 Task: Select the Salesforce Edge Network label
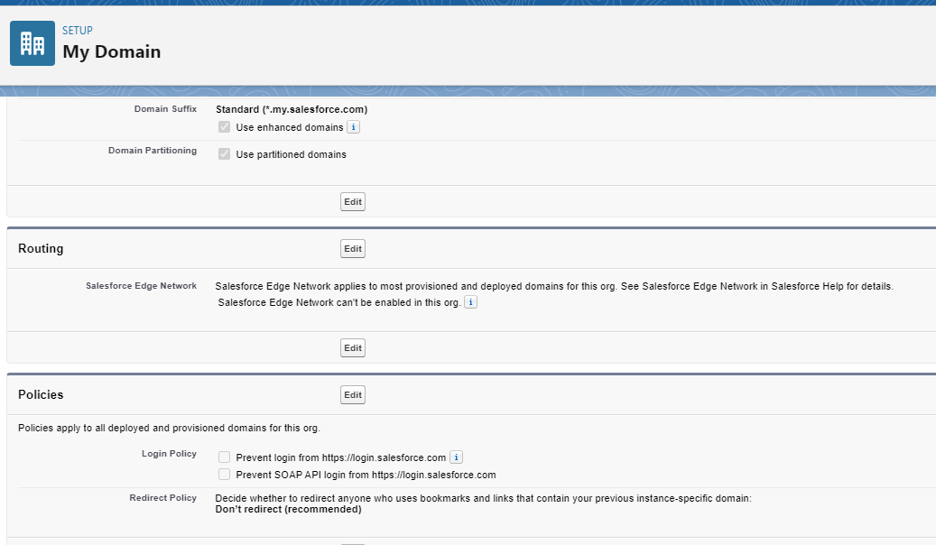[x=141, y=286]
